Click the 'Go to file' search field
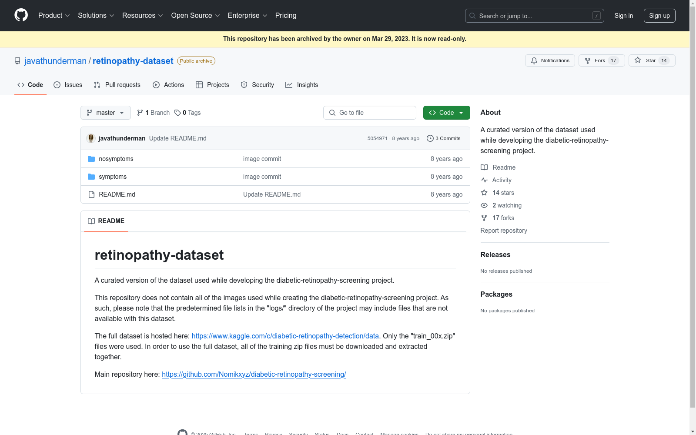This screenshot has height=435, width=696. tap(370, 113)
